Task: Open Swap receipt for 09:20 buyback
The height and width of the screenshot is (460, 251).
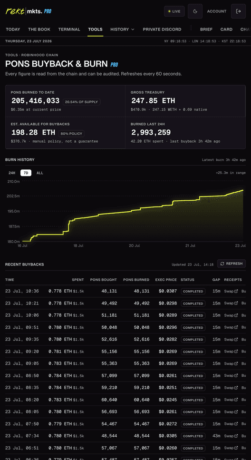Action: (231, 352)
